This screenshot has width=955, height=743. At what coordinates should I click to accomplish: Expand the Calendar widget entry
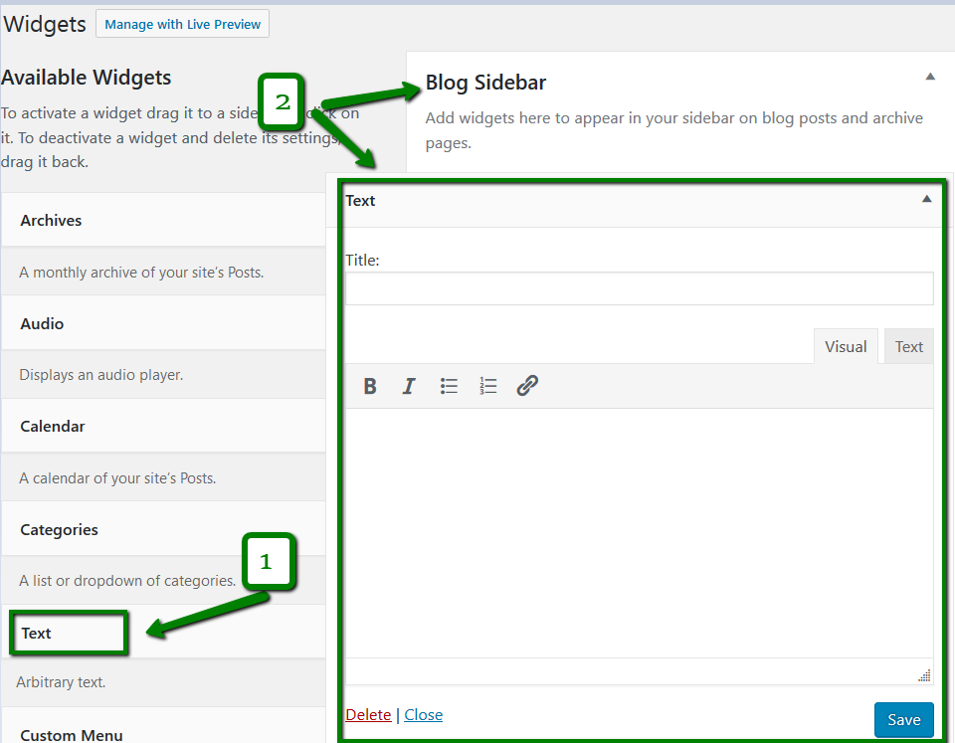click(x=52, y=426)
